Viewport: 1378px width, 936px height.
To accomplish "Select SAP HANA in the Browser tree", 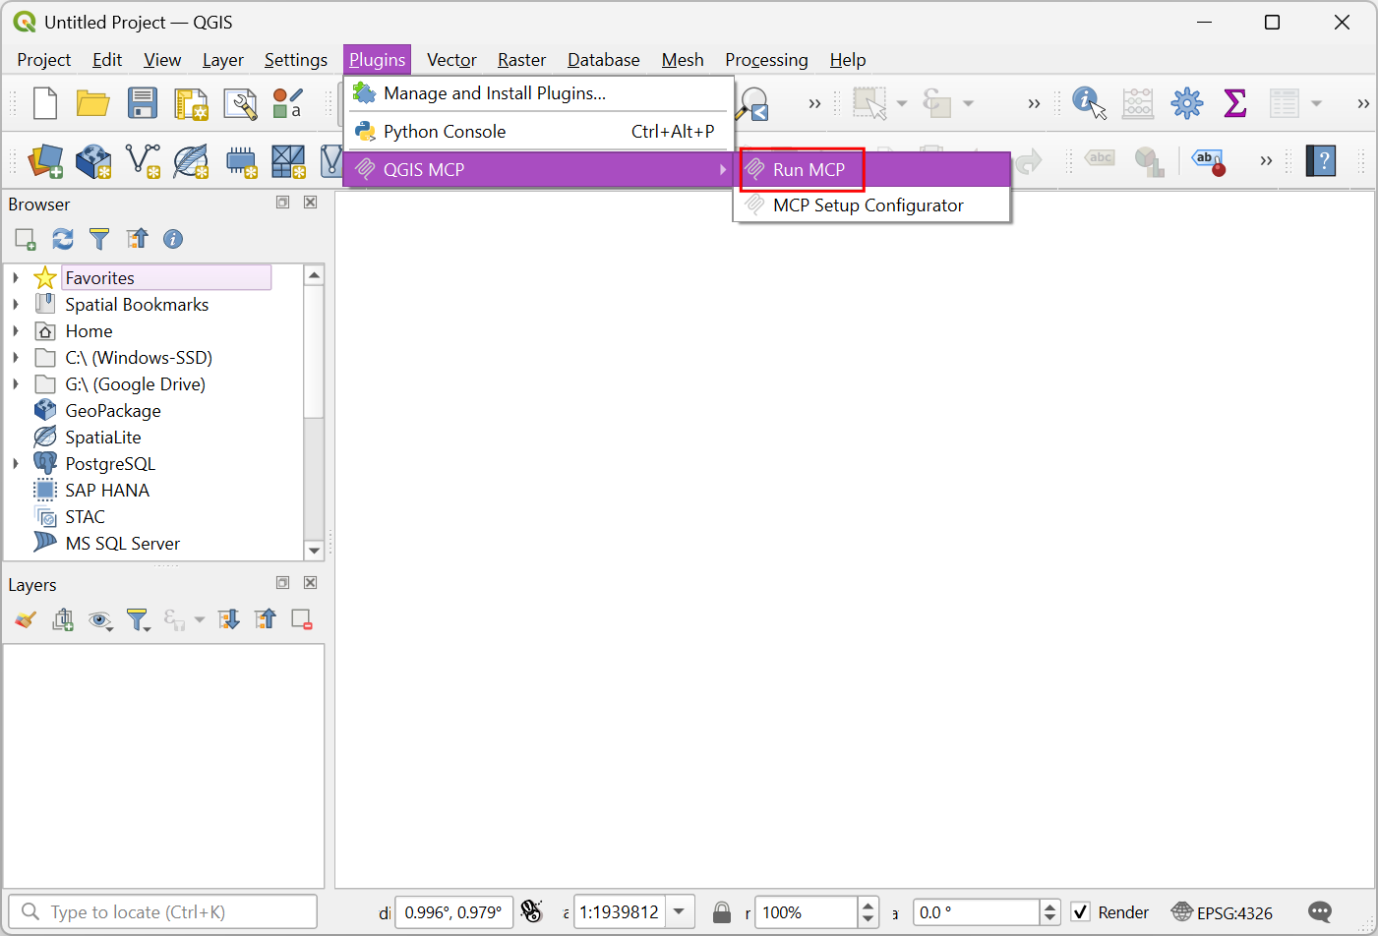I will pyautogui.click(x=107, y=491).
